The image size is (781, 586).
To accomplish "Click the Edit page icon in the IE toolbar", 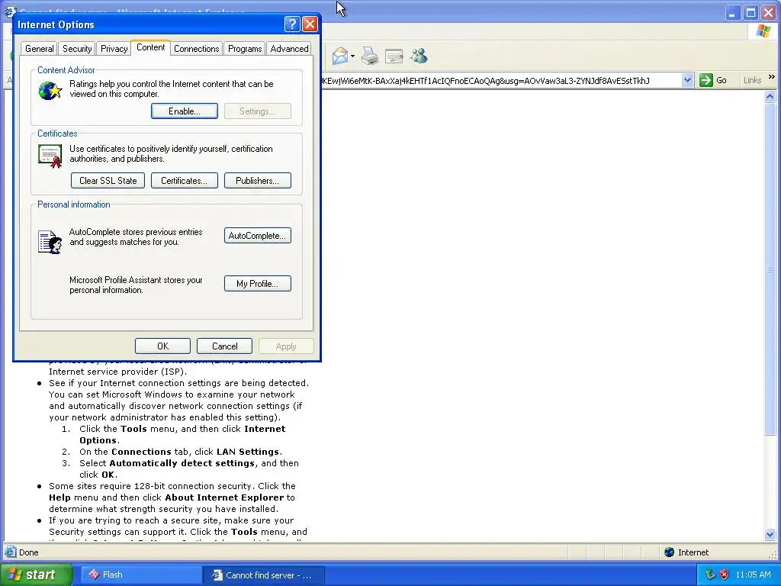I will point(394,56).
